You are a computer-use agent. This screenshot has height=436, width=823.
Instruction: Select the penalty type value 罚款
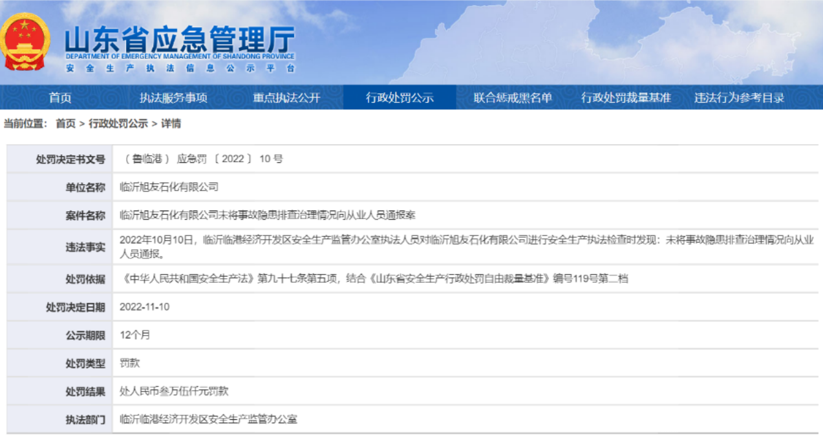point(130,363)
